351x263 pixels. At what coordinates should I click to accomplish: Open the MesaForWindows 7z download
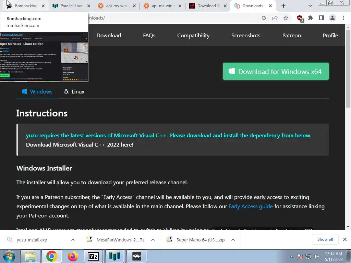coord(117,240)
